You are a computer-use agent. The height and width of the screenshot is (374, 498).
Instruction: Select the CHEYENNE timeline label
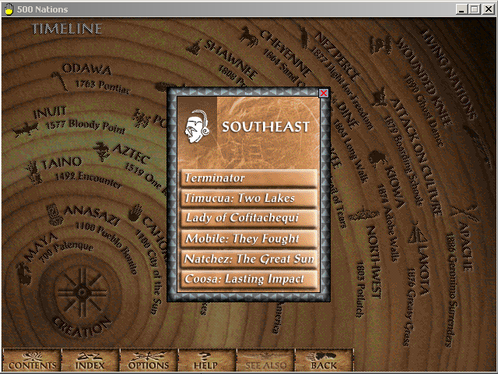pyautogui.click(x=286, y=53)
